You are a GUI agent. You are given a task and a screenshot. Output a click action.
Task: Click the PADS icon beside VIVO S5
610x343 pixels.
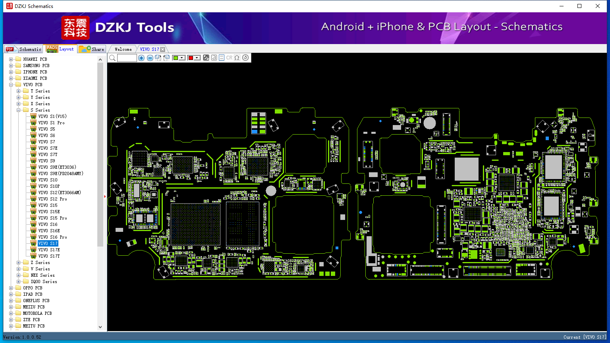click(34, 129)
